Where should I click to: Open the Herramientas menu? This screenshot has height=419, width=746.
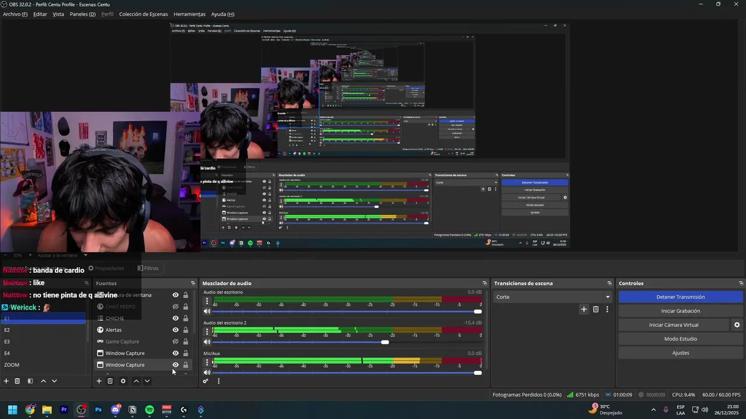[x=189, y=14]
